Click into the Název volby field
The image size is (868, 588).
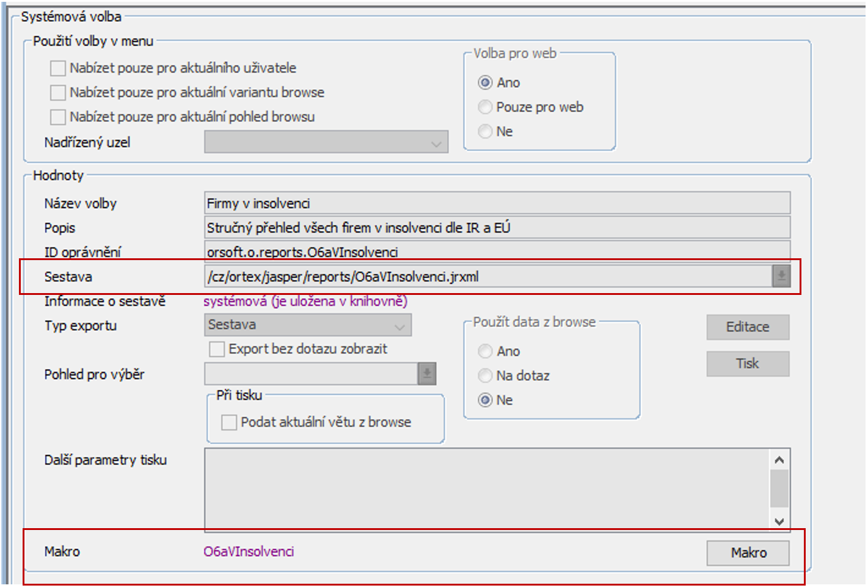497,203
